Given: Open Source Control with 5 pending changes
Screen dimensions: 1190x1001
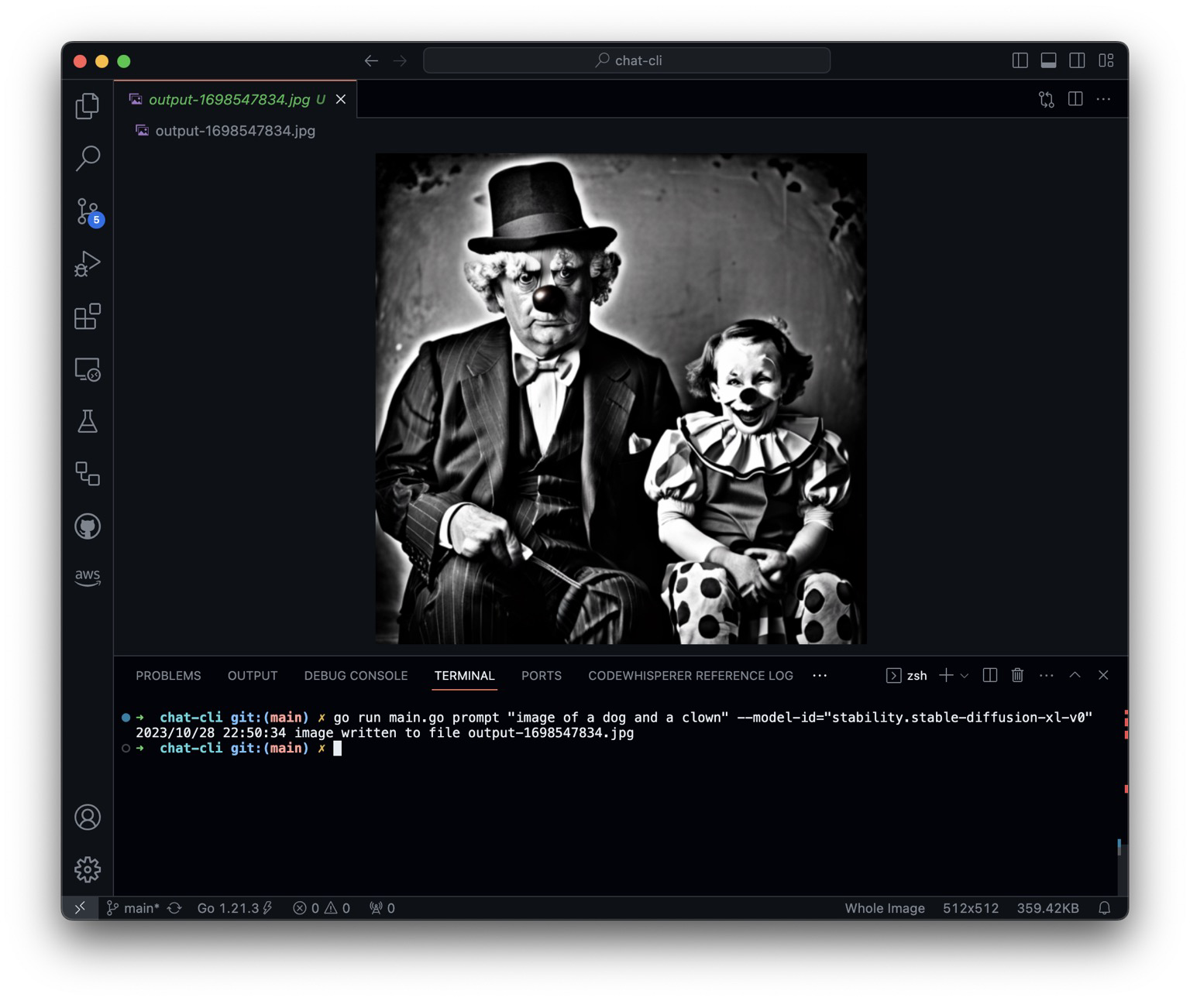Looking at the screenshot, I should point(88,211).
